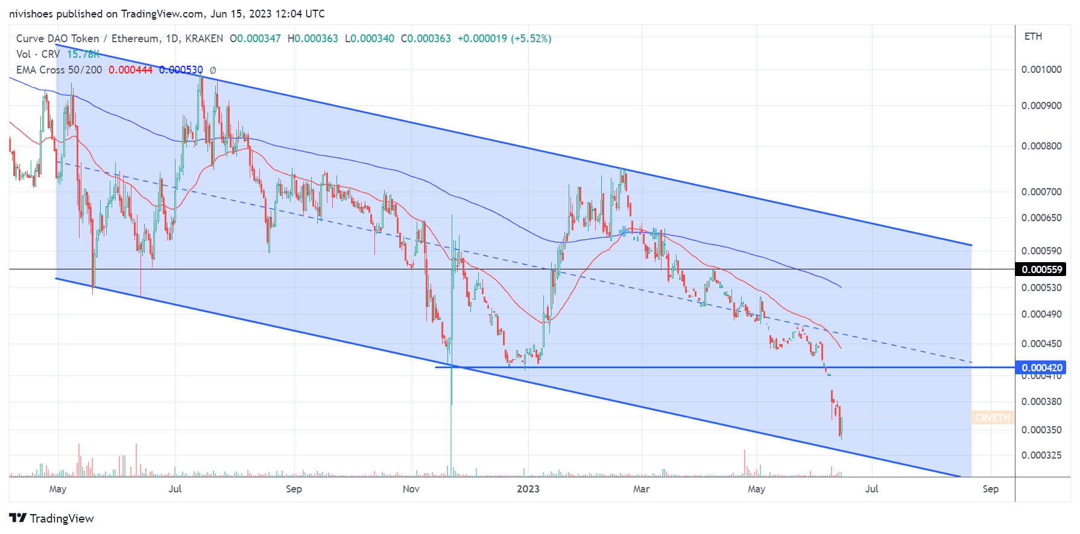The height and width of the screenshot is (534, 1080).
Task: Click the nivishoes published header text
Action: 167,13
